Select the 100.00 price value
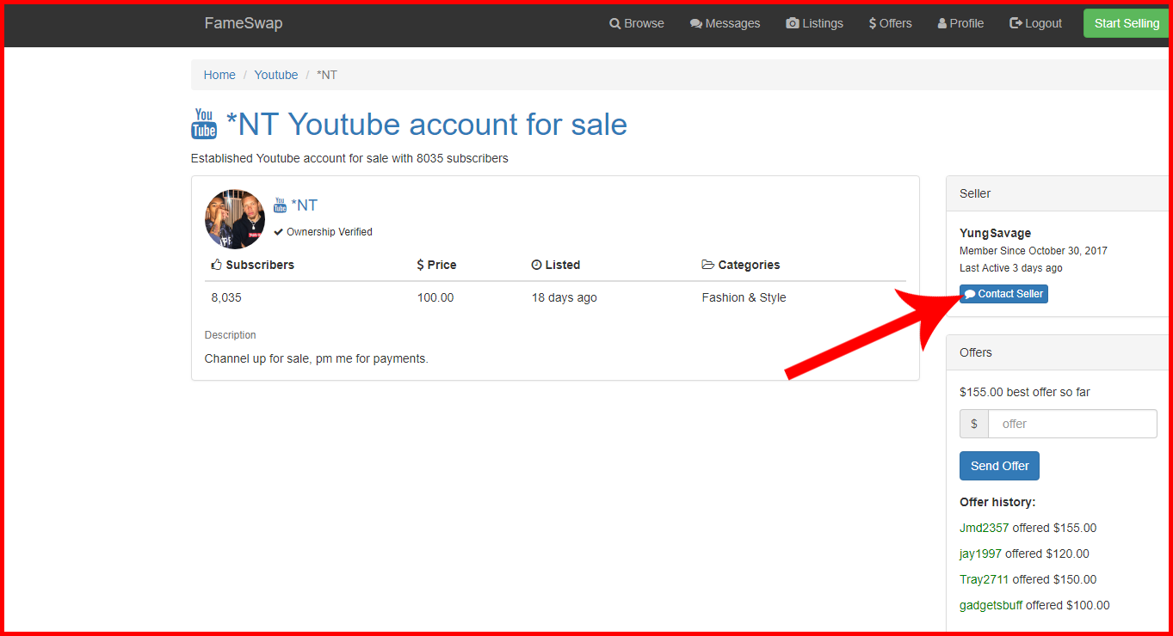 (x=435, y=297)
